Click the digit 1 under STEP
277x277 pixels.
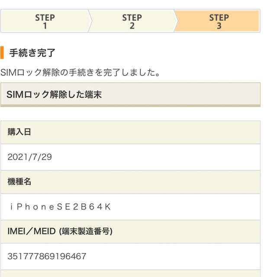tap(45, 26)
